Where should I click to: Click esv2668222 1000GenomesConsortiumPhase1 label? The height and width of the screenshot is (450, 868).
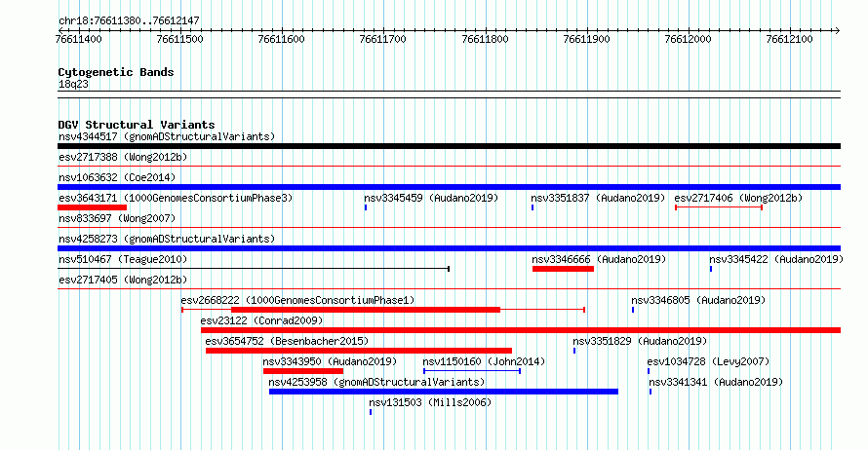(297, 300)
